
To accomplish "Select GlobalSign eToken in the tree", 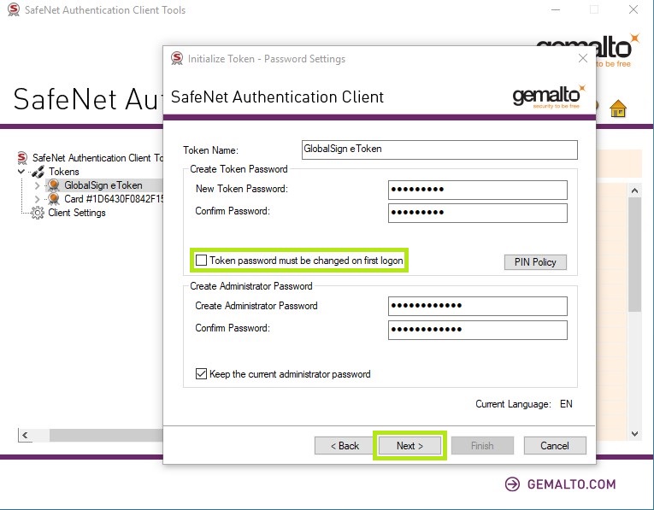I will tap(103, 185).
